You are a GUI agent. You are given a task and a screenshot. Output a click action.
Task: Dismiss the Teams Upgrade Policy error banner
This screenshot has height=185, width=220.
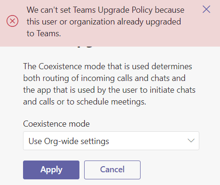click(x=206, y=9)
